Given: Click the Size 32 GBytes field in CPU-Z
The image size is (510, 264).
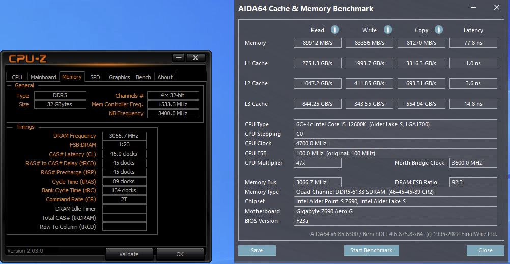Looking at the screenshot, I should pos(60,104).
